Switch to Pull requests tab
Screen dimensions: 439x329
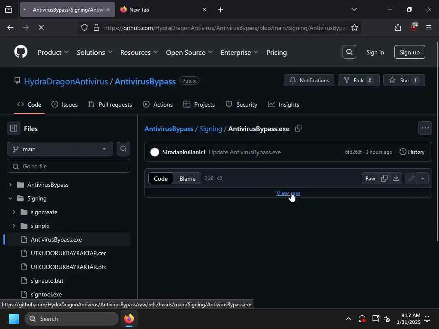click(x=110, y=105)
